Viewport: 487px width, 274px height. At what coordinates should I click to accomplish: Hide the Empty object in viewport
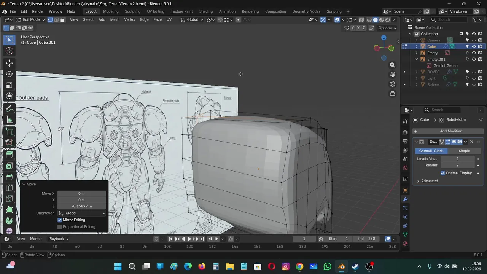474,53
